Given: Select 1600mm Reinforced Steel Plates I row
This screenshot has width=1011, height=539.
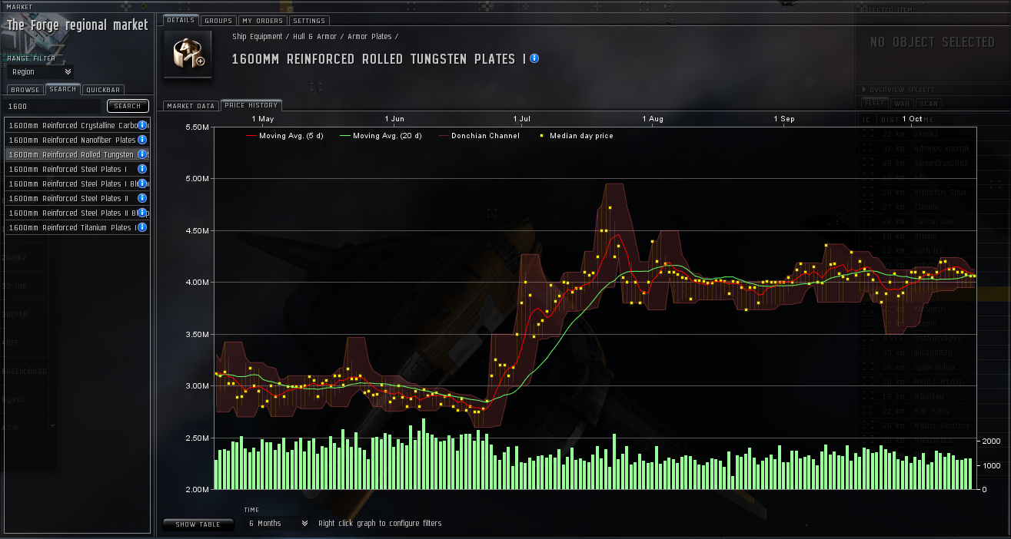Looking at the screenshot, I should coord(78,169).
